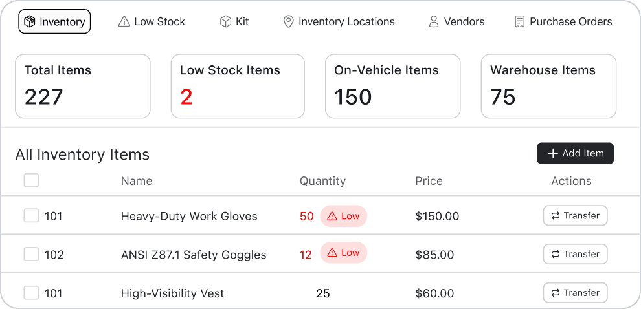Switch to the Low Stock tab
Image resolution: width=641 pixels, height=309 pixels.
click(152, 22)
